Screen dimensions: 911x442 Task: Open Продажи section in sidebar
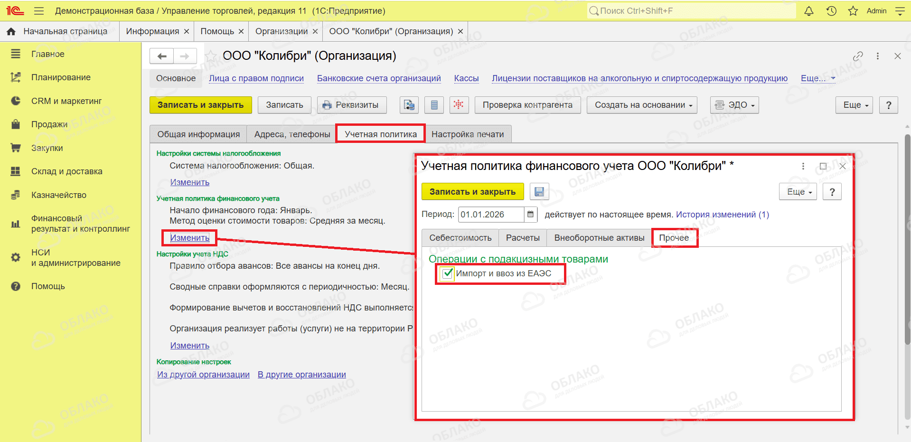(x=71, y=124)
